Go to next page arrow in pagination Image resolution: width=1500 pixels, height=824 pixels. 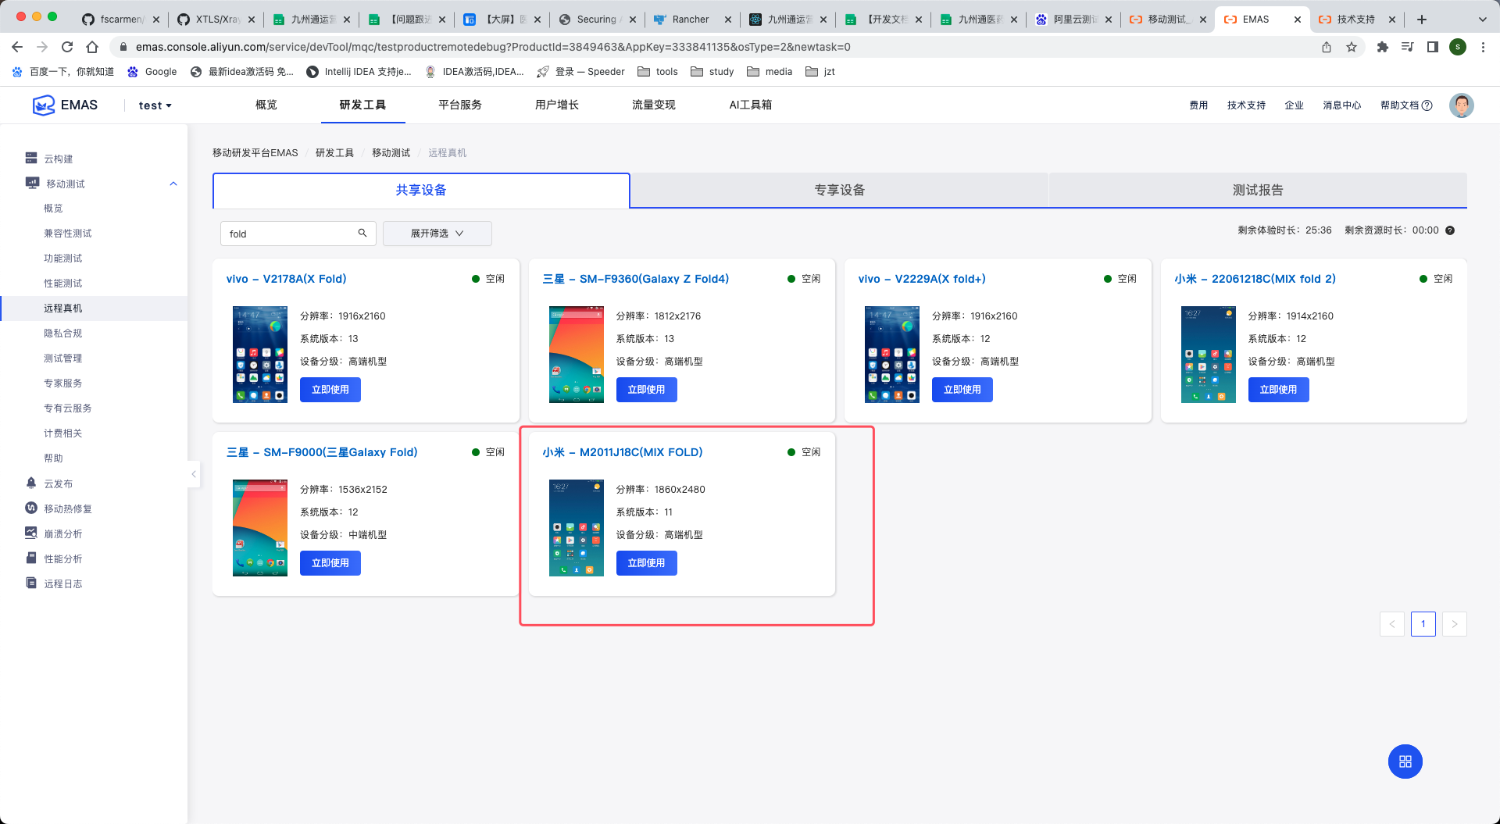(1455, 624)
